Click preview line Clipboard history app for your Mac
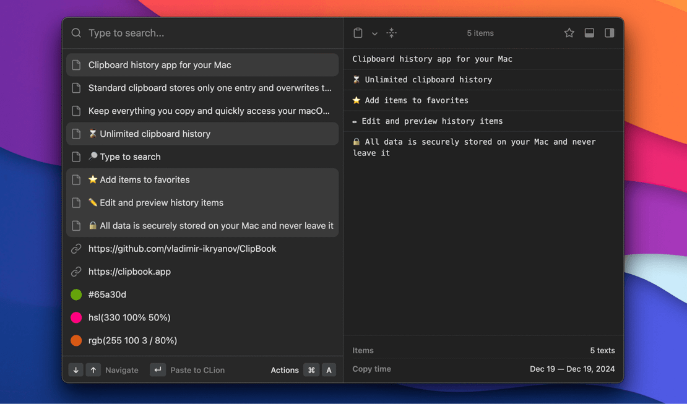The width and height of the screenshot is (687, 404). coord(433,59)
